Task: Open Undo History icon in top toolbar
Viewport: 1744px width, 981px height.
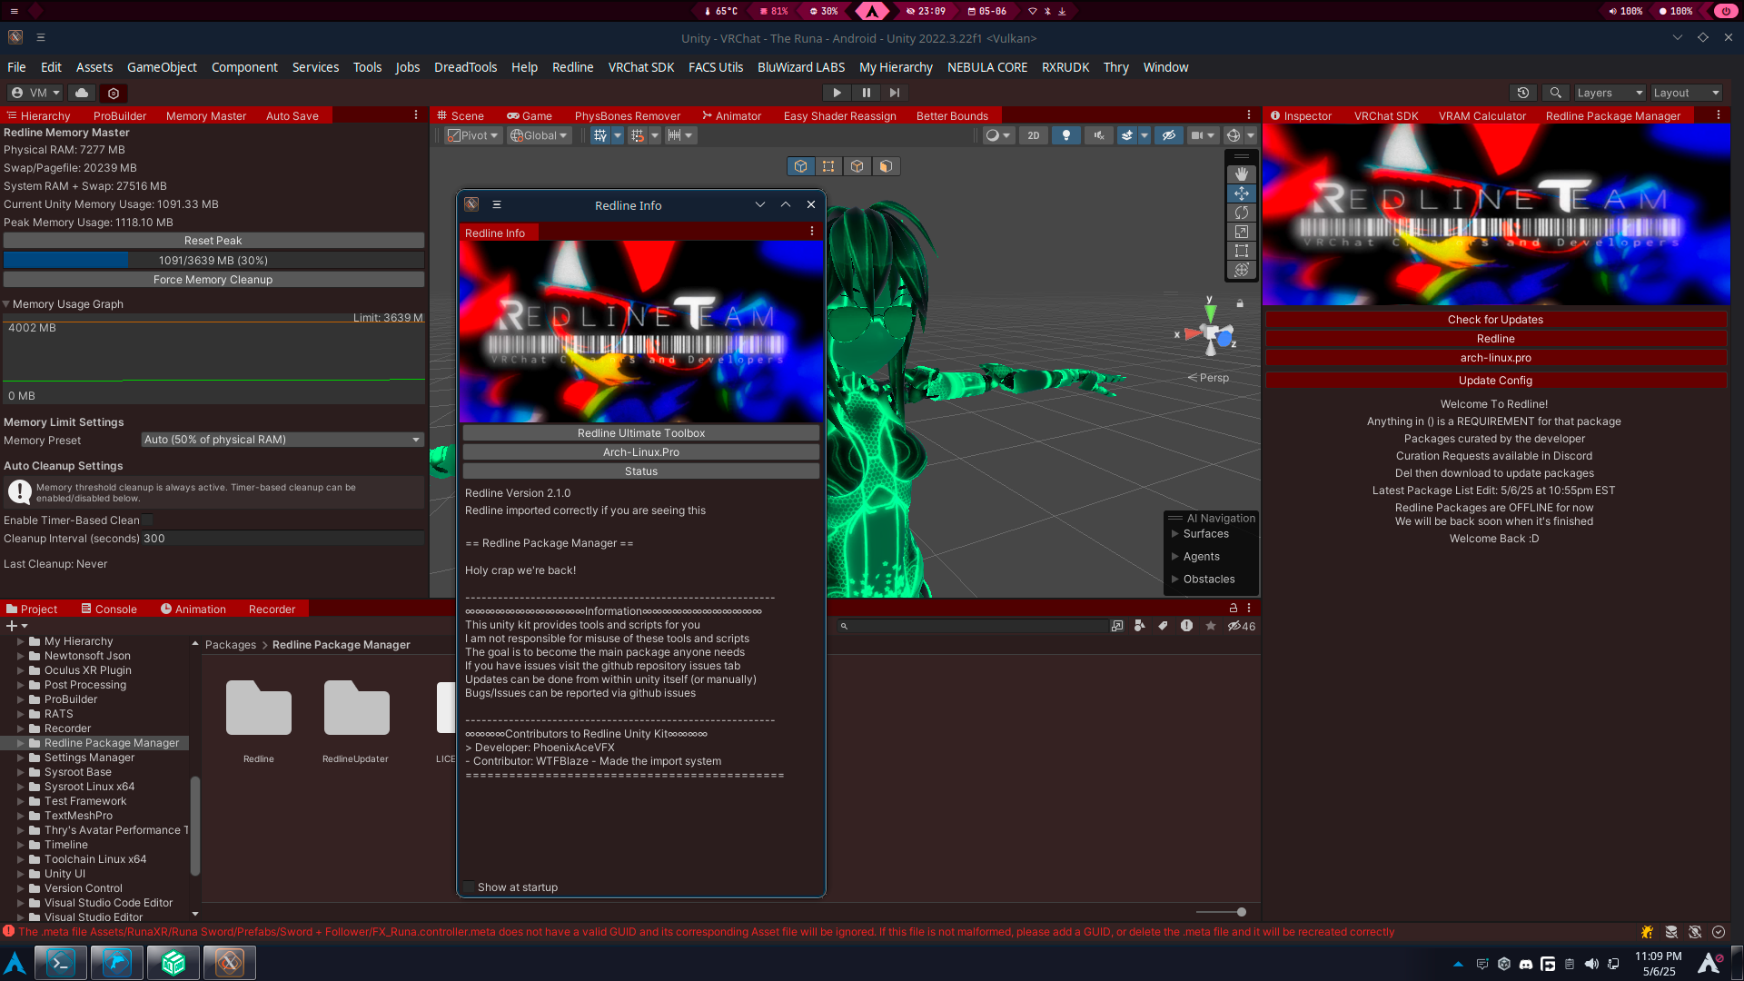Action: (1523, 93)
